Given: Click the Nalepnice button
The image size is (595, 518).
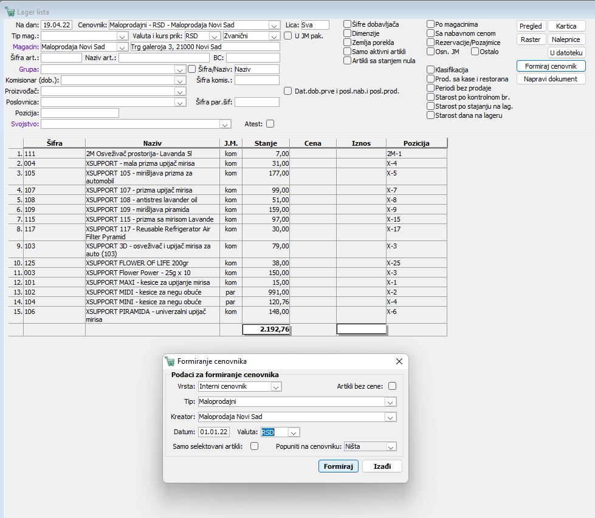Looking at the screenshot, I should (566, 39).
